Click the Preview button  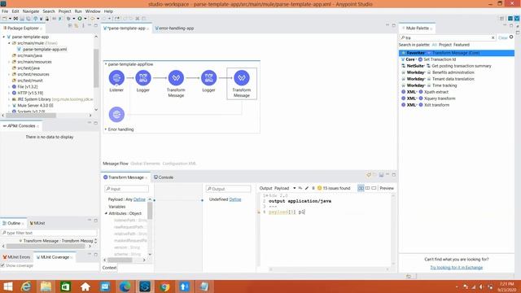[387, 188]
